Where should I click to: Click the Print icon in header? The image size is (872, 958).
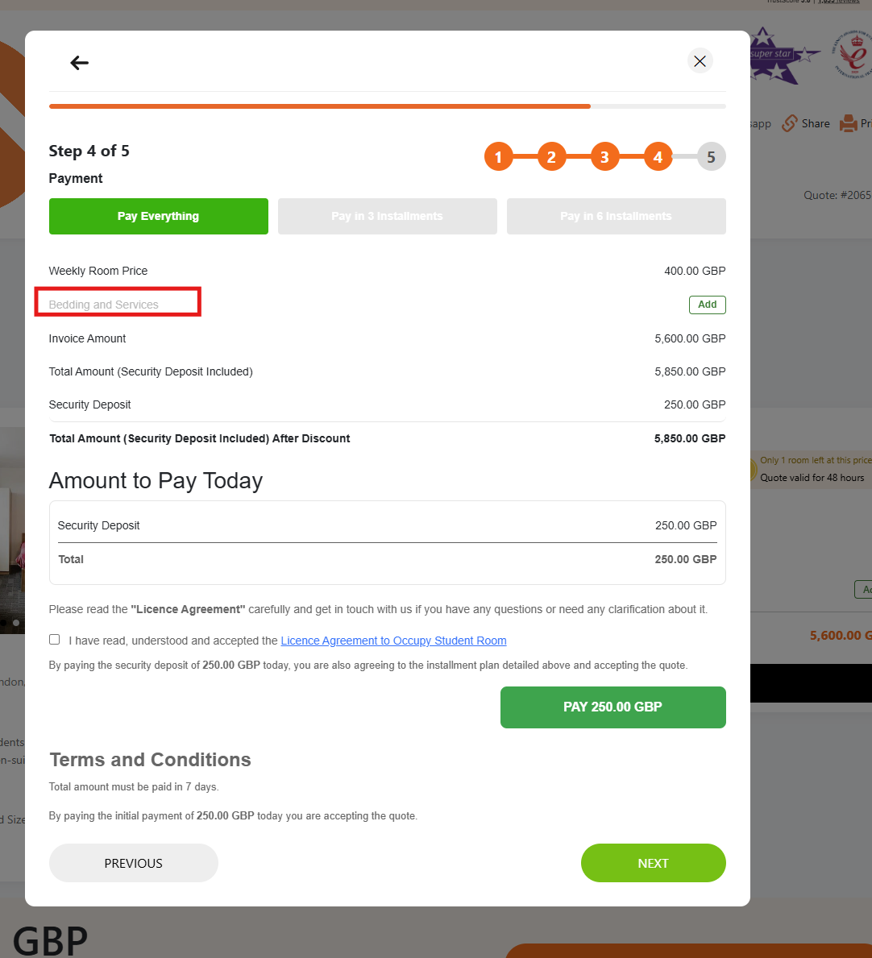848,123
